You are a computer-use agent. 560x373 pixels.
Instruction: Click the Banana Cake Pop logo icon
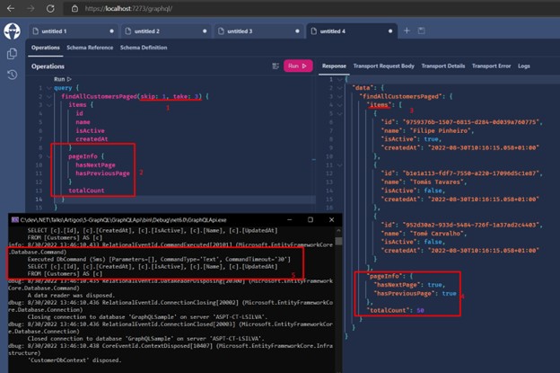[x=12, y=31]
